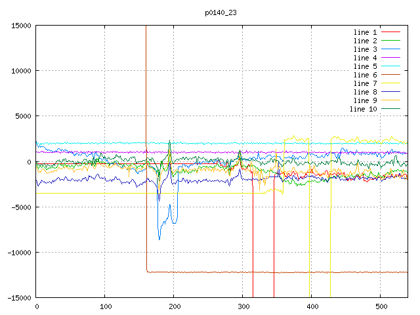Select the "line 1" legend label
420x315 pixels.
(365, 32)
